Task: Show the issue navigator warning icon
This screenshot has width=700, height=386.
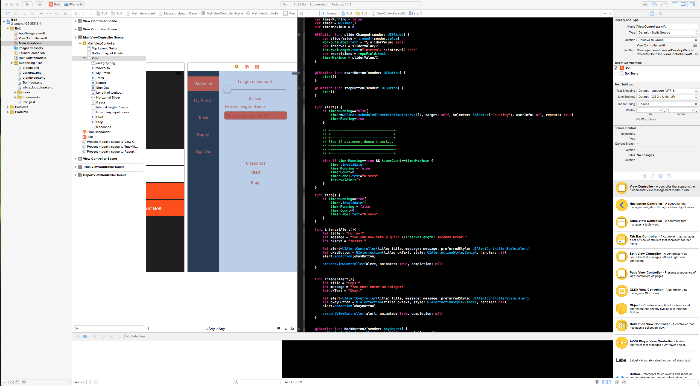Action: click(x=33, y=13)
